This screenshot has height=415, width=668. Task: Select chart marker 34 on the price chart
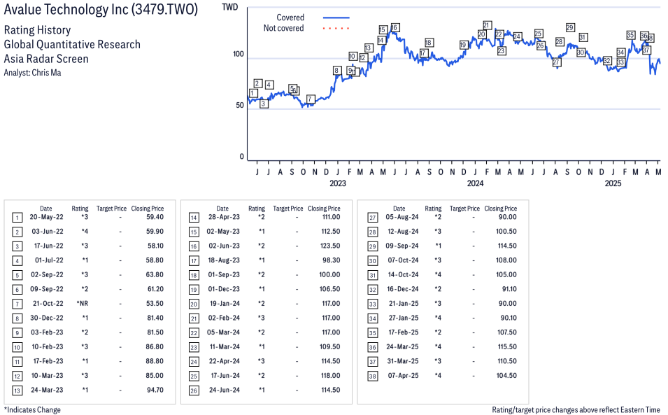point(621,52)
